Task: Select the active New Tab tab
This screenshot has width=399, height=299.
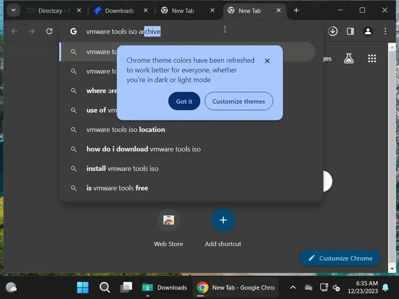Action: coord(254,11)
